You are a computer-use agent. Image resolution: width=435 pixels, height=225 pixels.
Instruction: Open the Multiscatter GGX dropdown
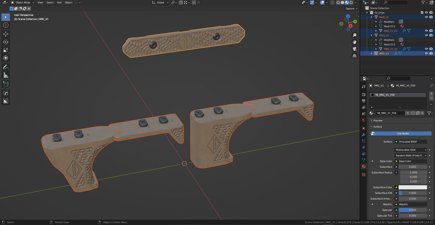(410, 150)
